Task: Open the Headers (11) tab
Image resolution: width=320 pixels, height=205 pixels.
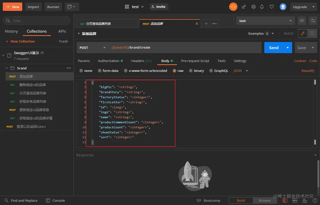Action: [x=141, y=61]
